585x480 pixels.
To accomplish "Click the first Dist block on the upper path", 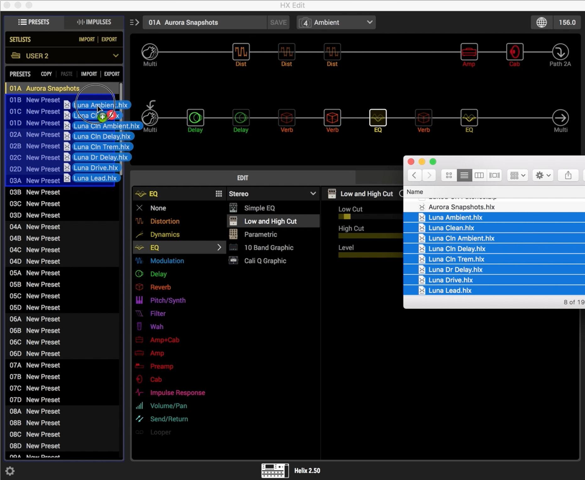I will coord(241,52).
